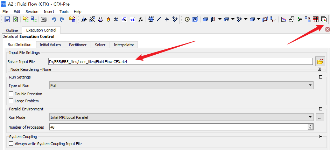The height and width of the screenshot is (150, 330).
Task: Click the green turbine fan icon
Action: click(x=300, y=19)
